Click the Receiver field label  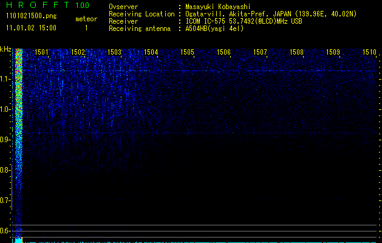click(123, 21)
